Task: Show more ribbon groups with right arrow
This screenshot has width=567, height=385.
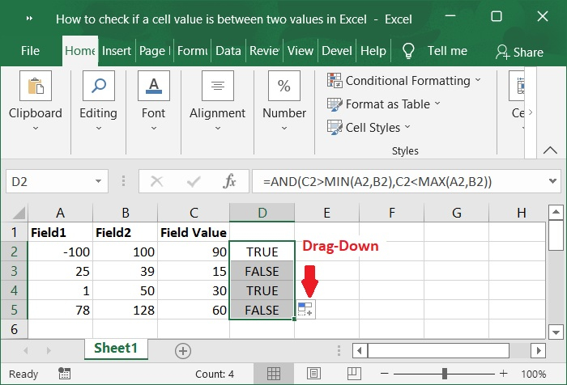Action: point(530,112)
